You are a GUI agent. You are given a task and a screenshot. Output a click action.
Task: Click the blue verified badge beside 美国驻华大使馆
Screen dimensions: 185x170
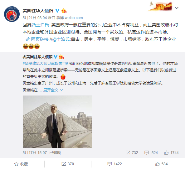57,11
